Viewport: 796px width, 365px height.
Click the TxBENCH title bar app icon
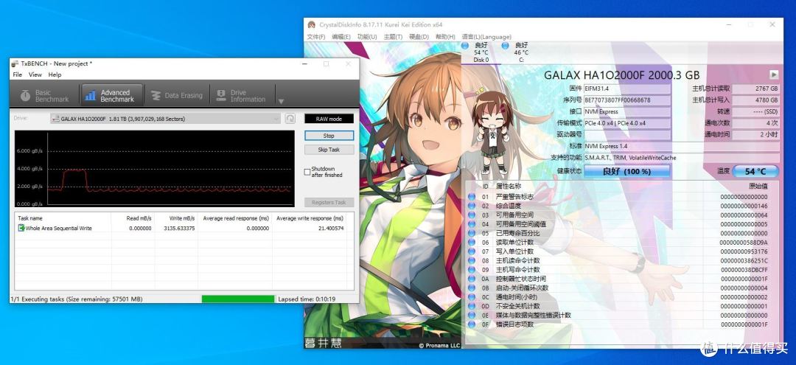coord(15,64)
